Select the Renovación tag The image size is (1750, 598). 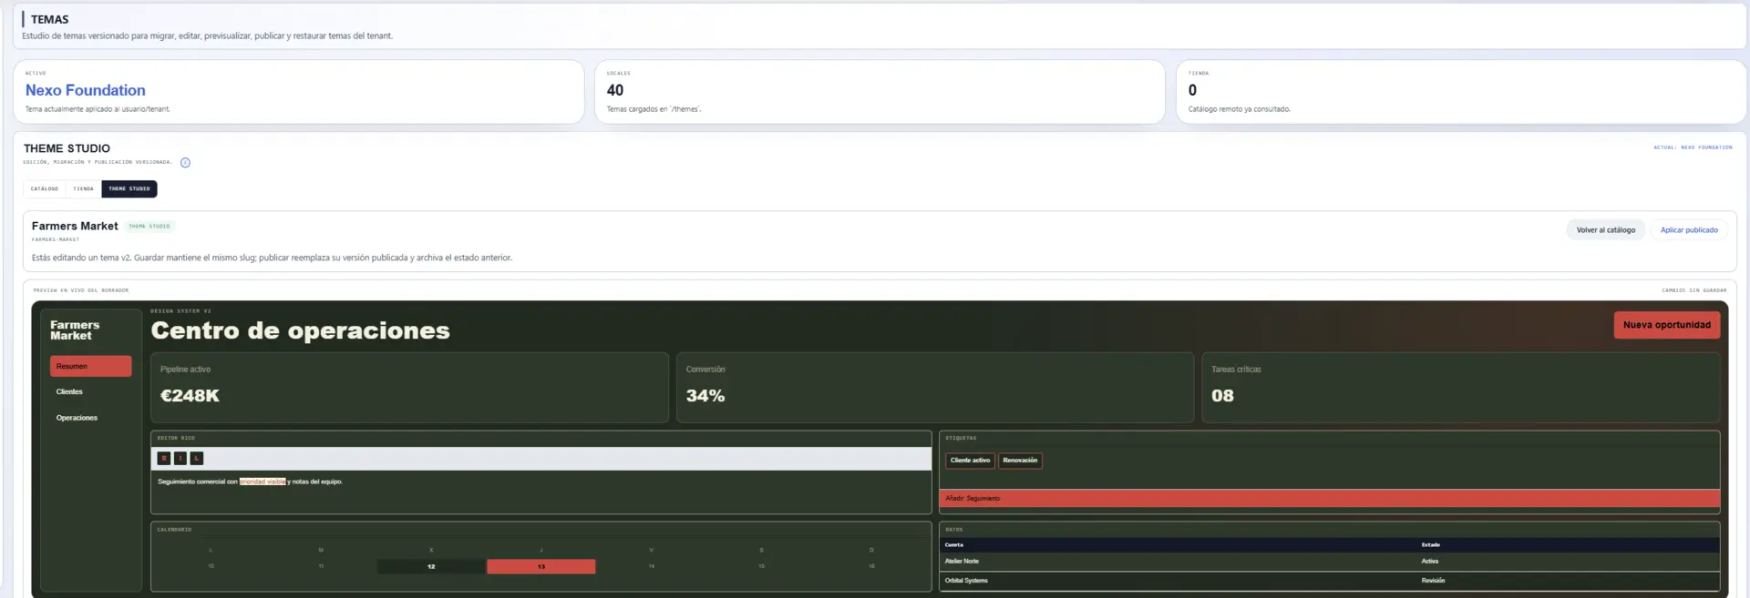[1020, 461]
